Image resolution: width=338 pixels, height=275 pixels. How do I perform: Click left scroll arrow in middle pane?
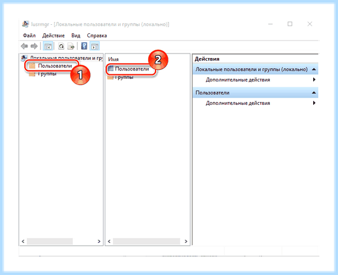click(109, 241)
